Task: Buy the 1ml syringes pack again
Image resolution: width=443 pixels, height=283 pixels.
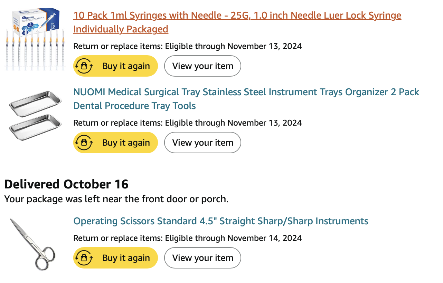Action: (115, 66)
